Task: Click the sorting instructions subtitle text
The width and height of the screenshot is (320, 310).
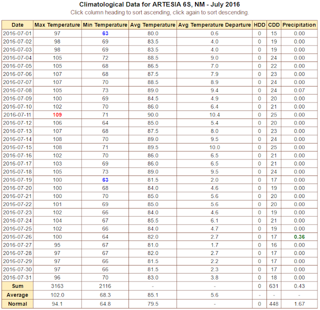Action: click(159, 12)
